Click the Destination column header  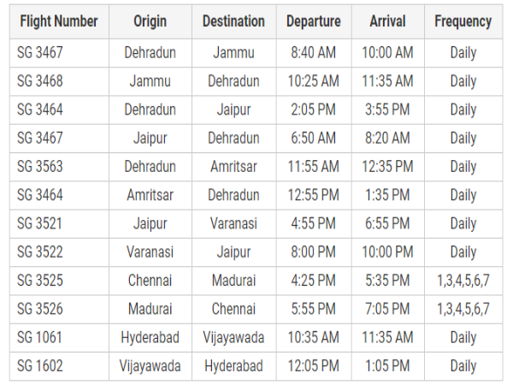click(233, 21)
